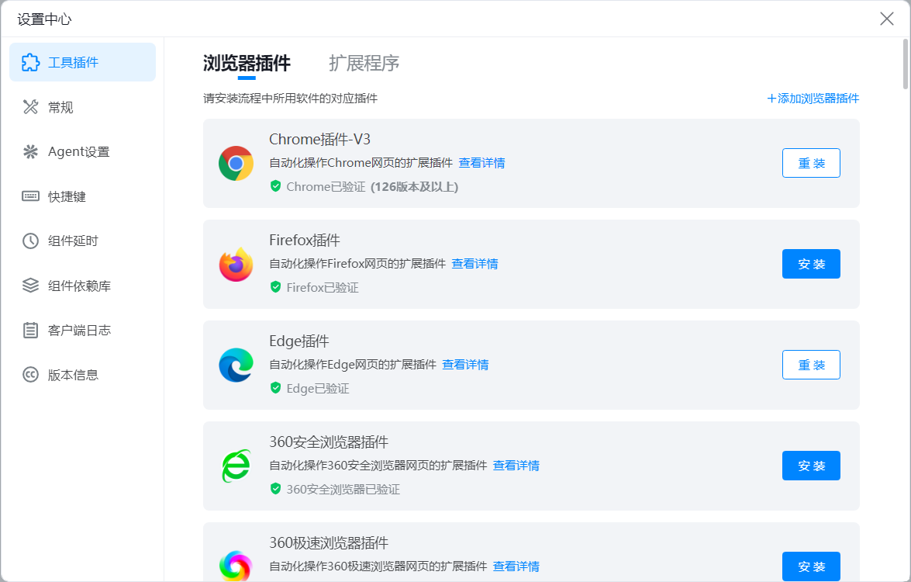
Task: Click the 360安全浏览器已验证 status text
Action: click(x=343, y=490)
